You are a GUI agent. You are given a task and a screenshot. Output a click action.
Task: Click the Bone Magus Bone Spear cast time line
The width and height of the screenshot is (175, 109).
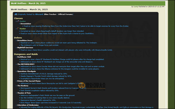[51, 103]
